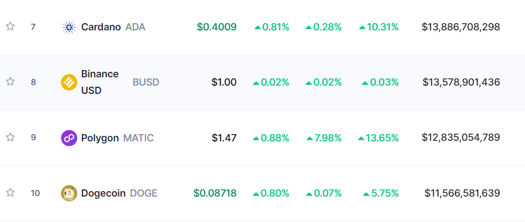This screenshot has width=525, height=222.
Task: Click Cardano's market cap value $13,886,708,298
Action: 461,27
